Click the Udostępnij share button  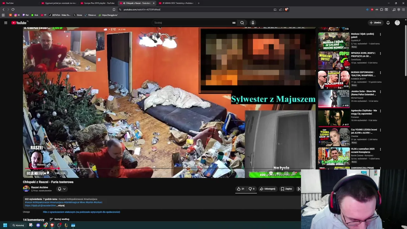pos(267,189)
